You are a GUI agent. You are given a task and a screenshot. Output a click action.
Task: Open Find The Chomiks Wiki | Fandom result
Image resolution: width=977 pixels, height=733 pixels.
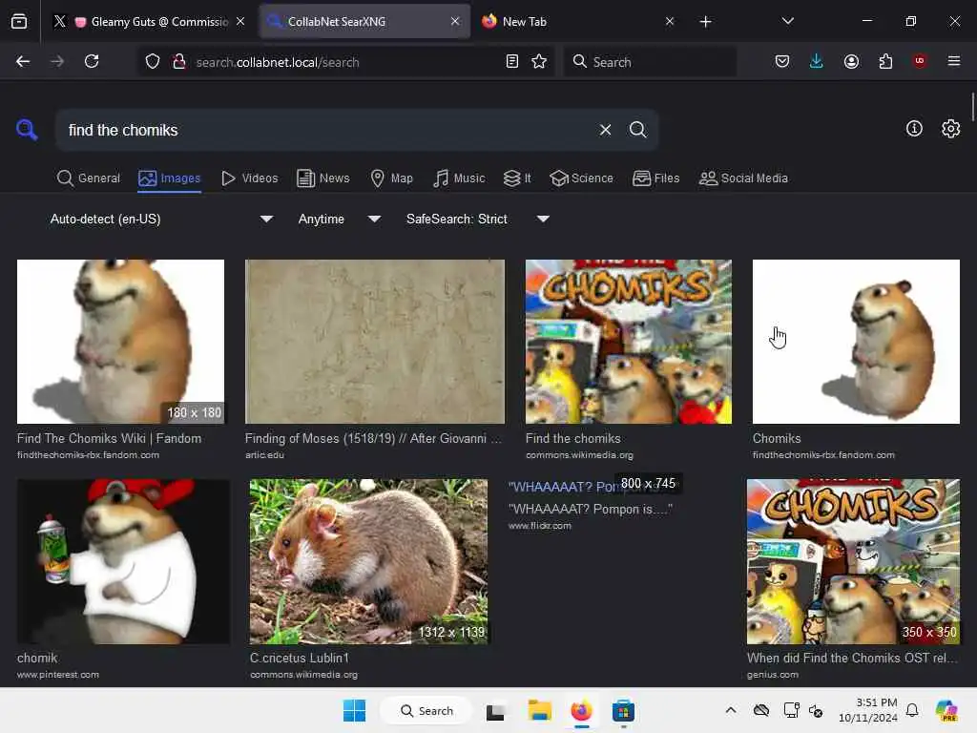tap(109, 438)
